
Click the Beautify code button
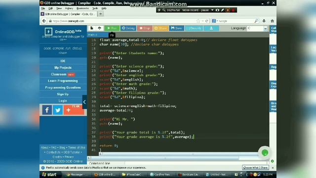194,28
